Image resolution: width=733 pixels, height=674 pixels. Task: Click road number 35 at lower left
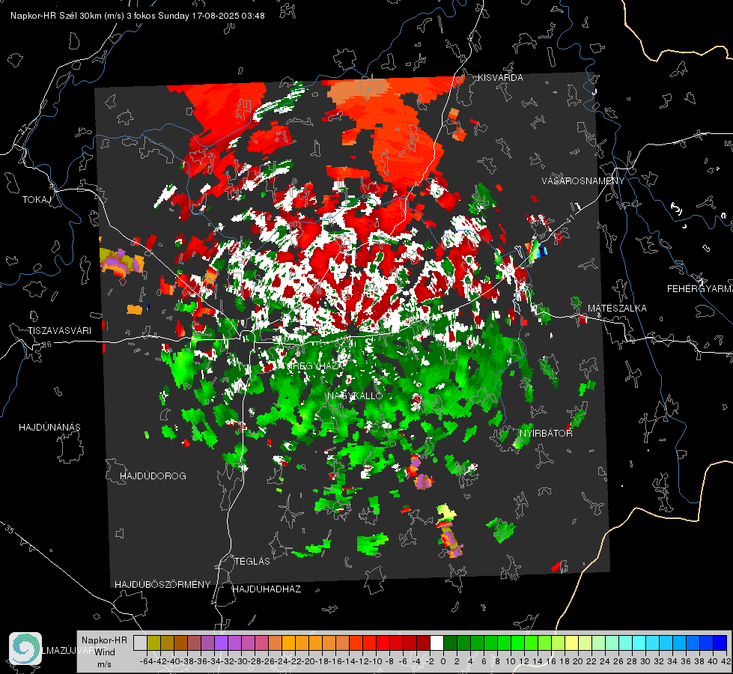click(9, 529)
